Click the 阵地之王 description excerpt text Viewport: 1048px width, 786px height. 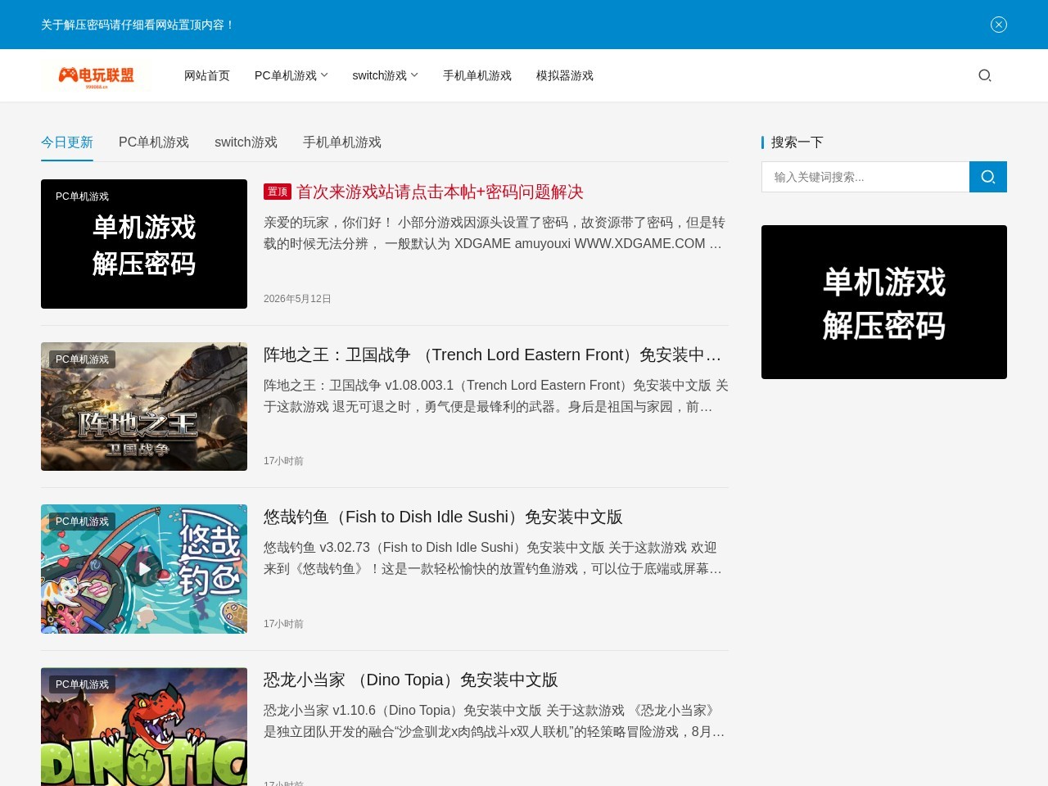click(x=496, y=395)
